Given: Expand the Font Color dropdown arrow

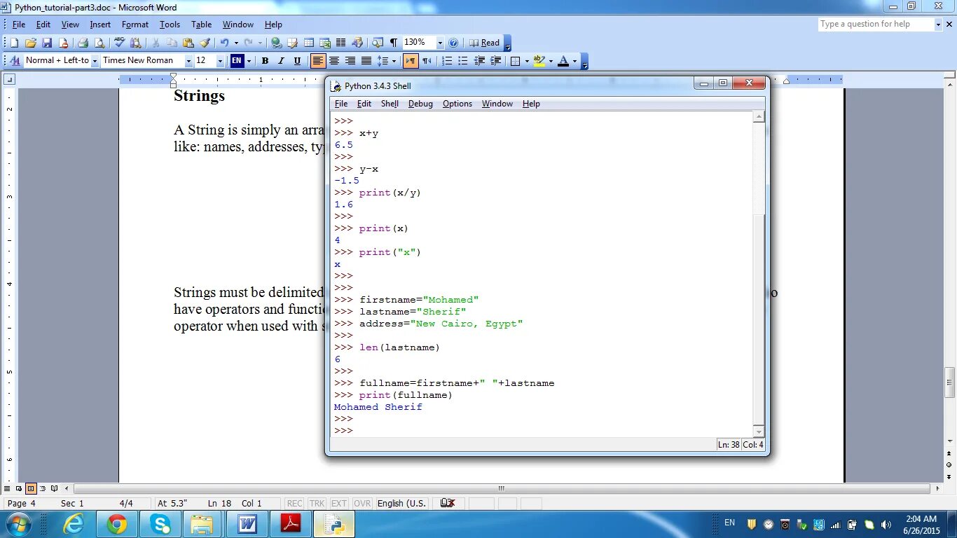Looking at the screenshot, I should [574, 61].
